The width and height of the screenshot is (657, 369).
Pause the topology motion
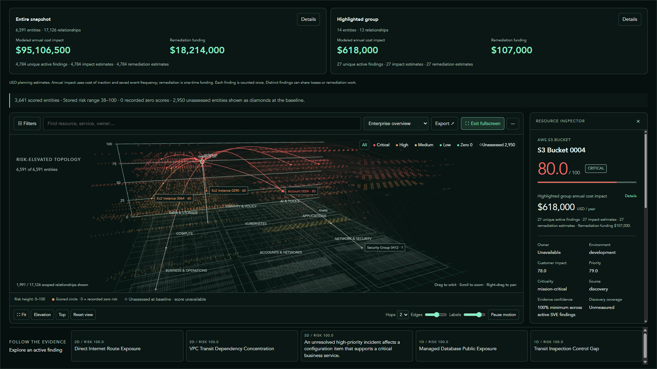pos(503,315)
